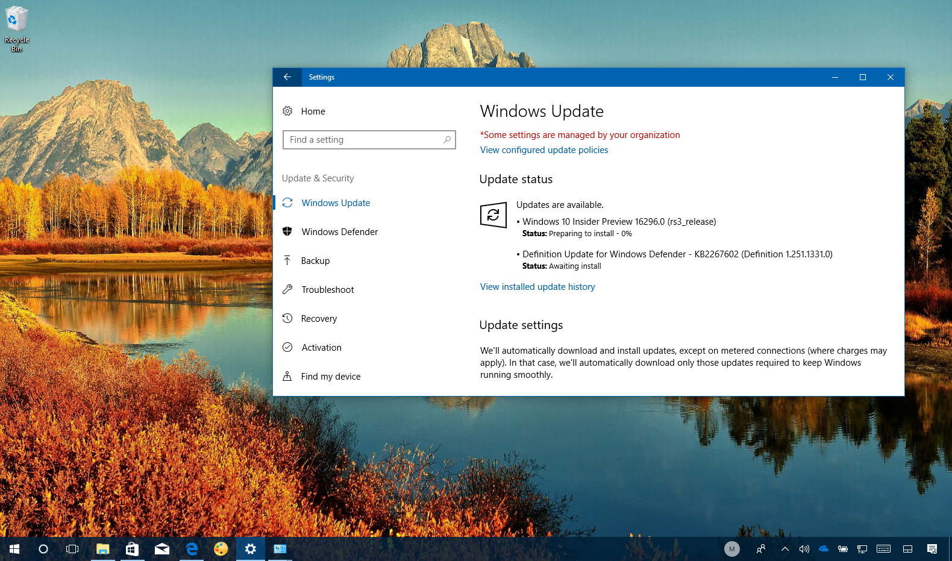Click the tray icon between keyboard and Action Center
The height and width of the screenshot is (561, 952).
coord(908,549)
